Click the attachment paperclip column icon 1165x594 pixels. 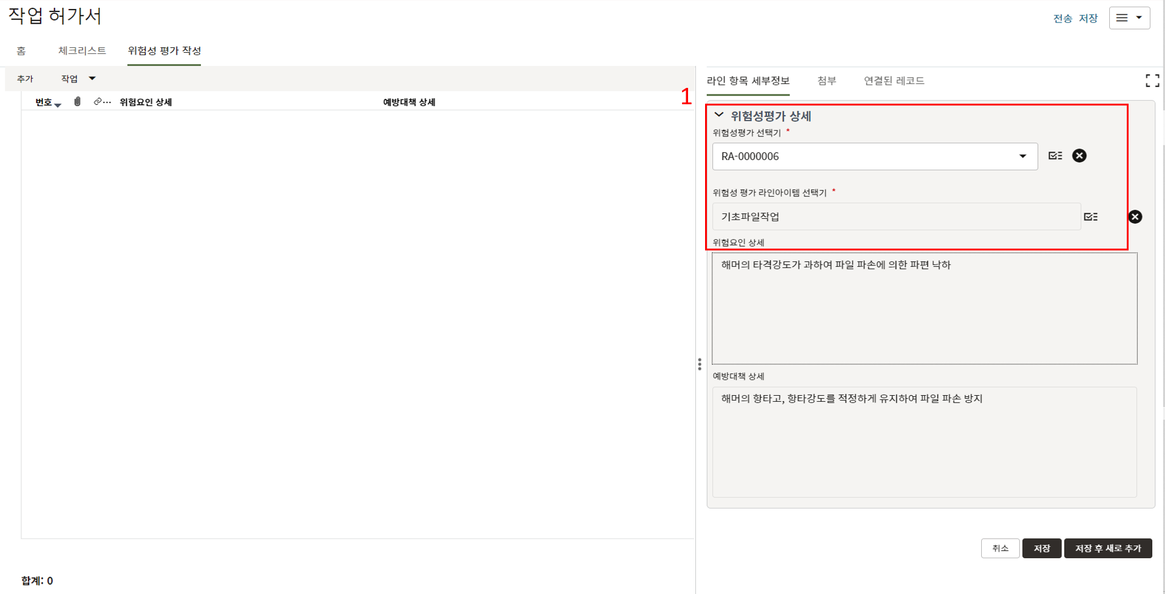77,102
